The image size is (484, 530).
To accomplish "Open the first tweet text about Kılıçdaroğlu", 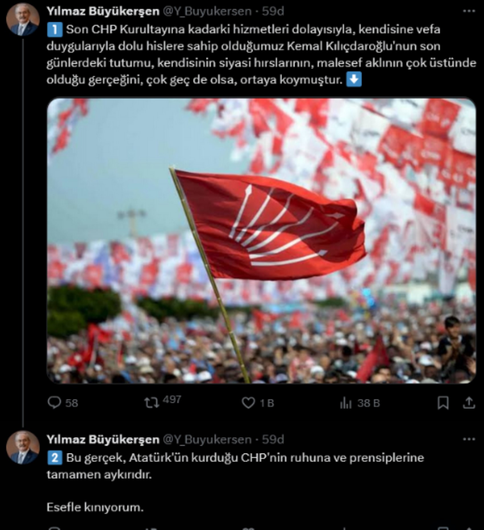I will coord(261,54).
